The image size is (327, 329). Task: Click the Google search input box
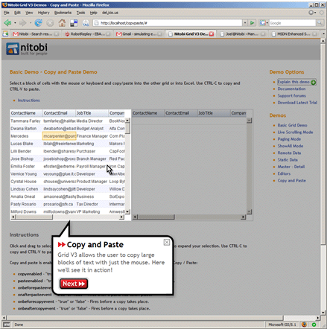coord(292,23)
